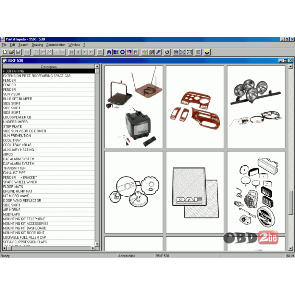Open the television set thumbnail
The image size is (295, 295).
tap(134, 107)
